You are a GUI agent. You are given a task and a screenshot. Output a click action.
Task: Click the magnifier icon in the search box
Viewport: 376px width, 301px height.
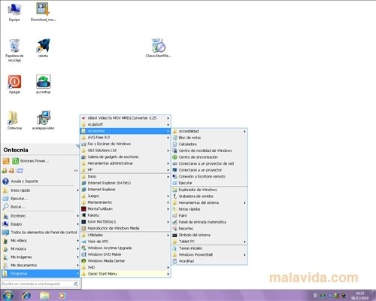75,284
